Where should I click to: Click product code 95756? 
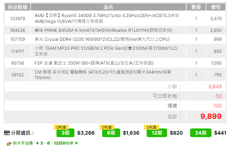(18, 63)
